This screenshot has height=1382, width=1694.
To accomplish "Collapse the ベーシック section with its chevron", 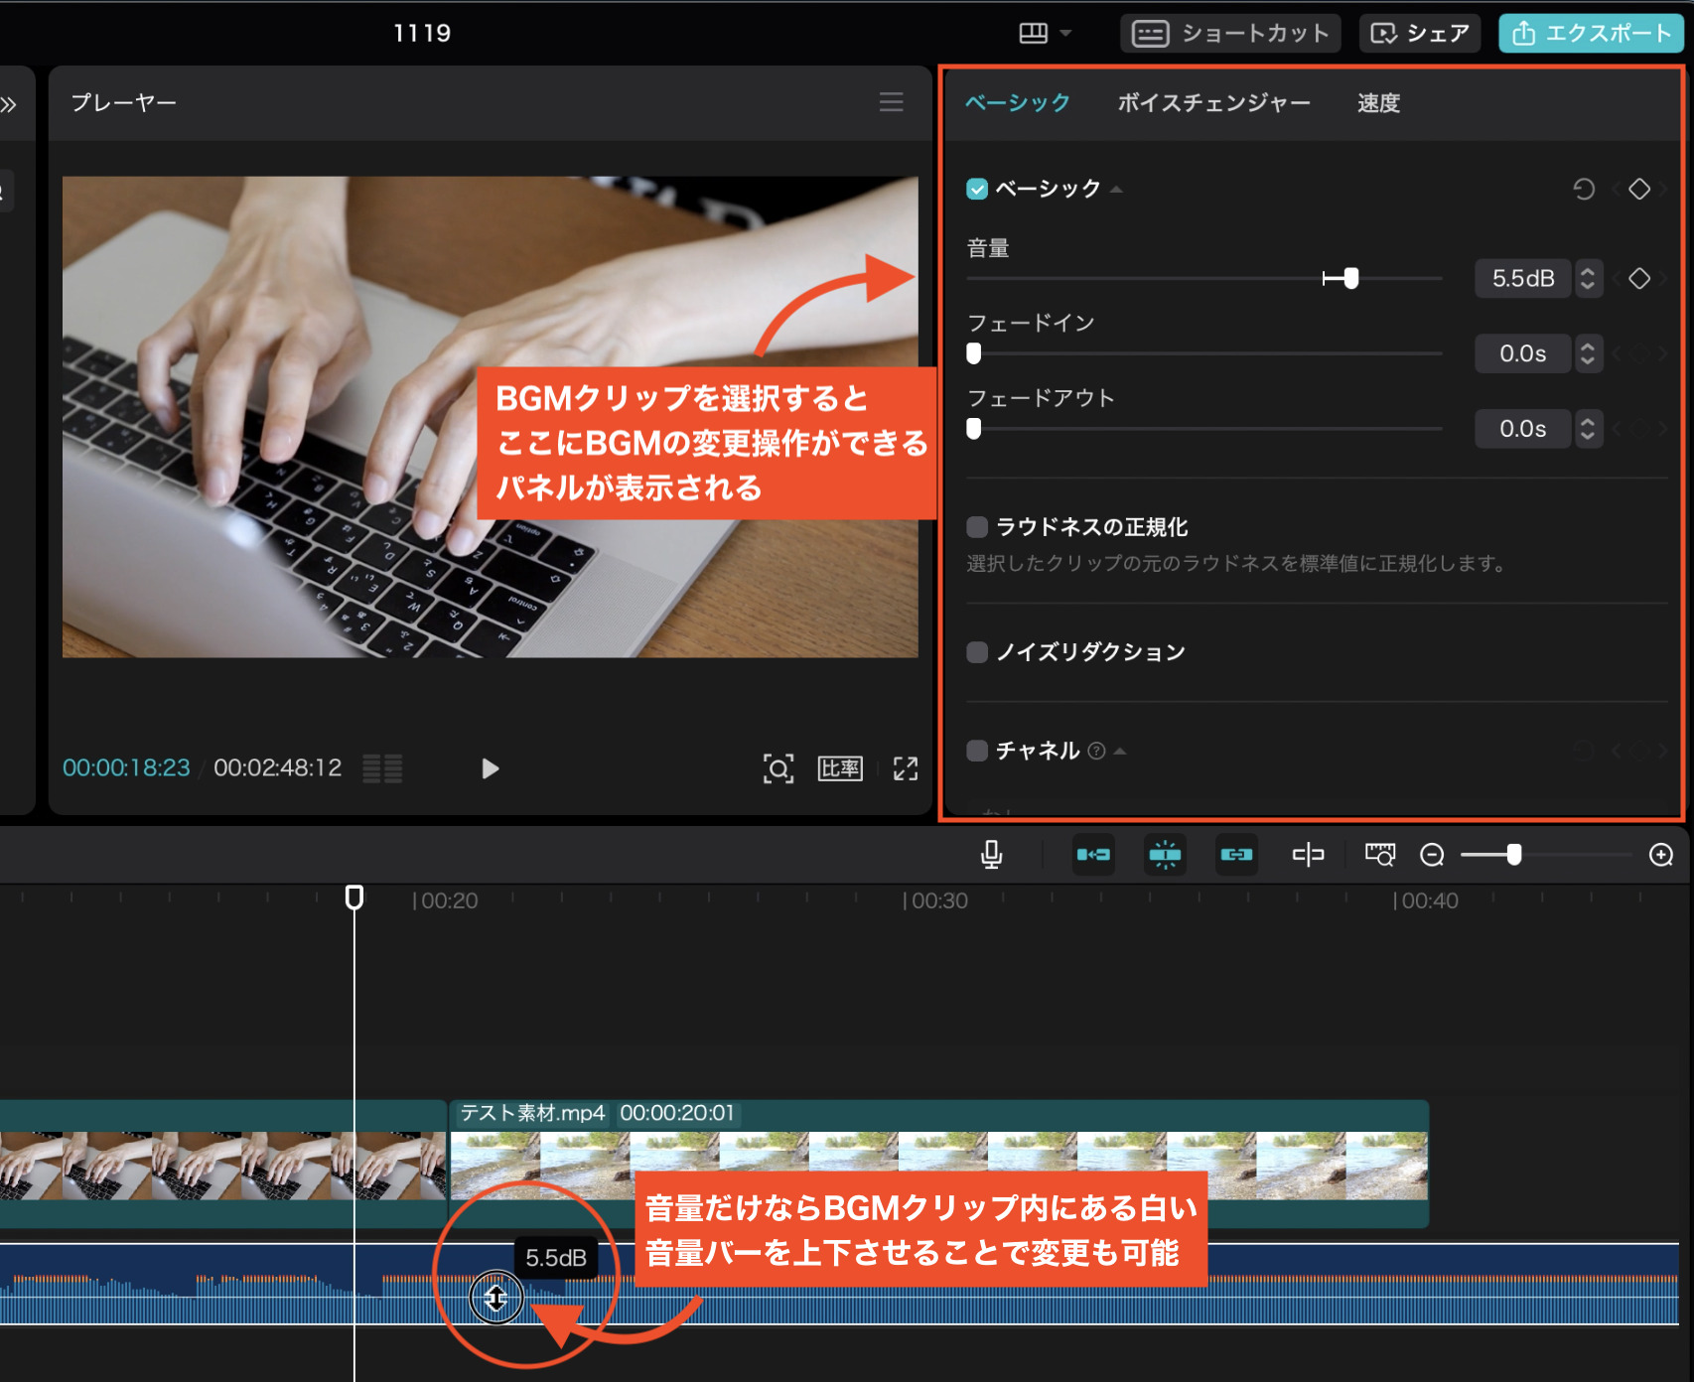I will 1118,189.
